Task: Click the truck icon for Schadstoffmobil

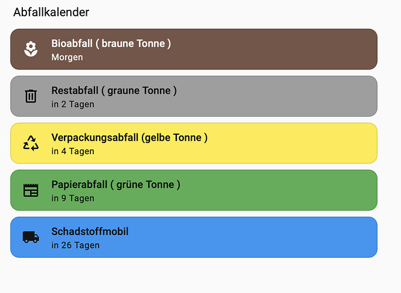Action: [x=31, y=237]
